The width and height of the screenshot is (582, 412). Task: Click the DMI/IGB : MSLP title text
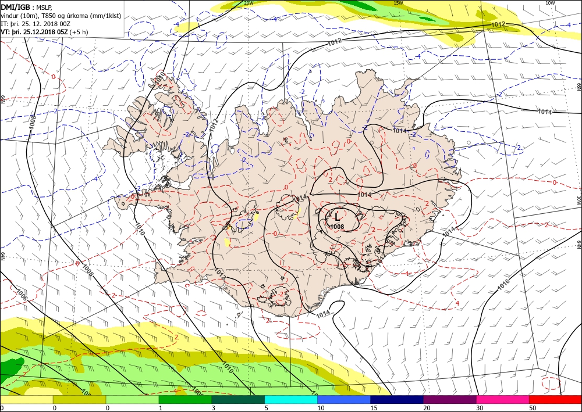27,8
